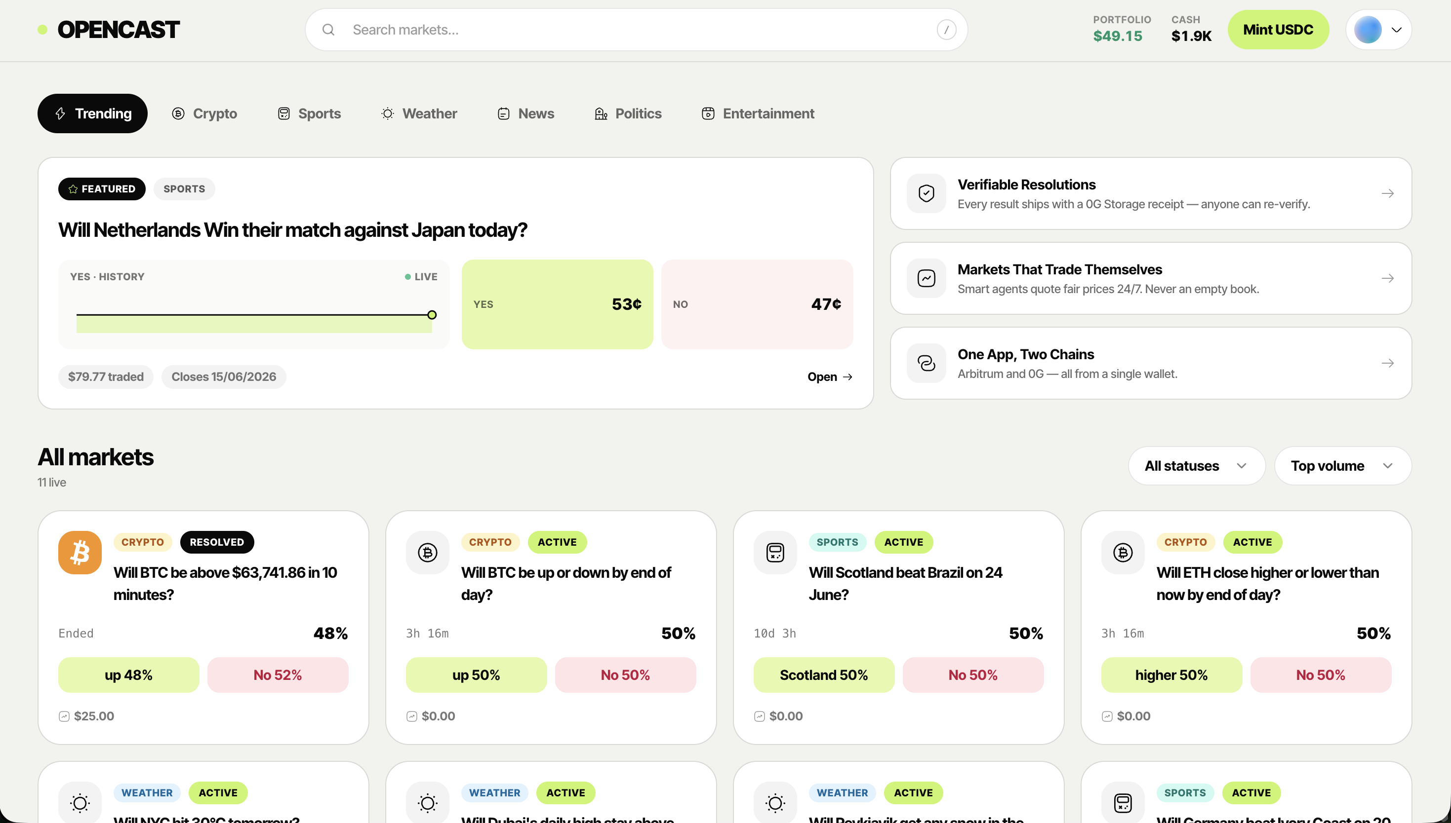Click the sun icon on the NYC weather market

[80, 803]
